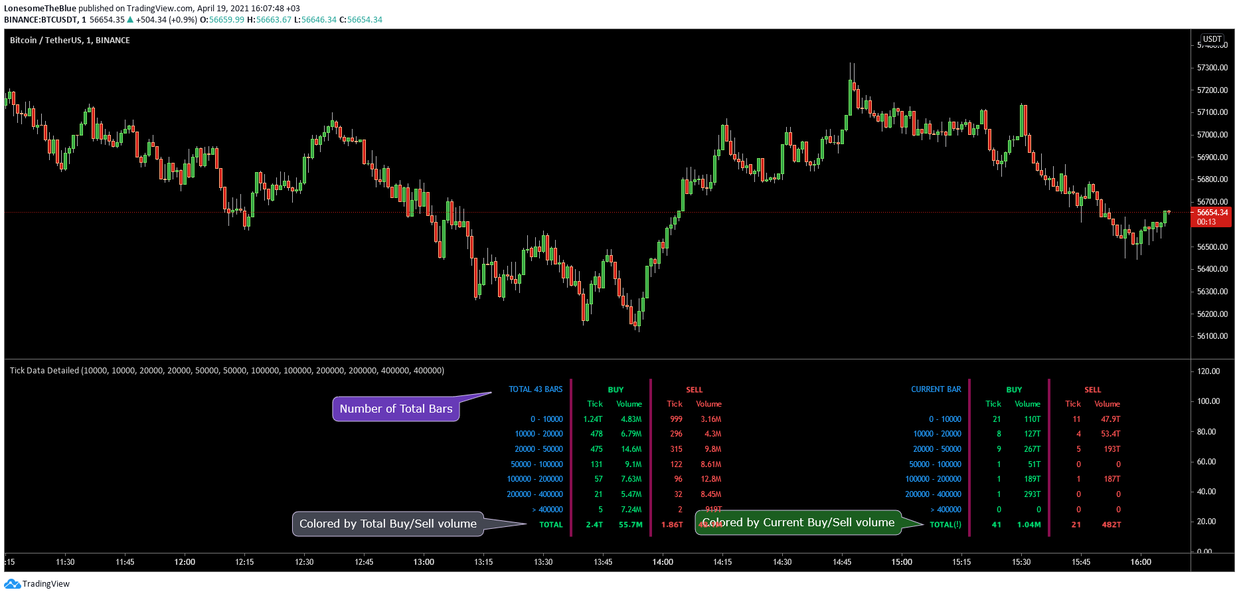
Task: Select the 0 - 10000 row under TOTAL 43 BARS
Action: [546, 419]
